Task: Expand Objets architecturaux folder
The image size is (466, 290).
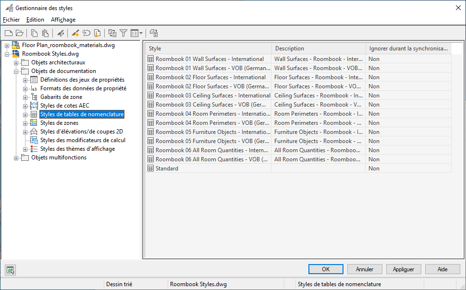Action: click(16, 63)
